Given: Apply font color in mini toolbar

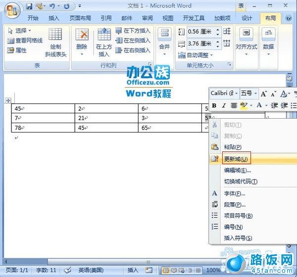Looking at the screenshot, I should [259, 105].
